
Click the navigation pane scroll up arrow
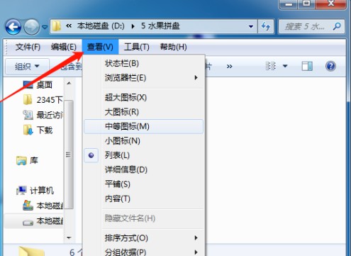click(69, 83)
